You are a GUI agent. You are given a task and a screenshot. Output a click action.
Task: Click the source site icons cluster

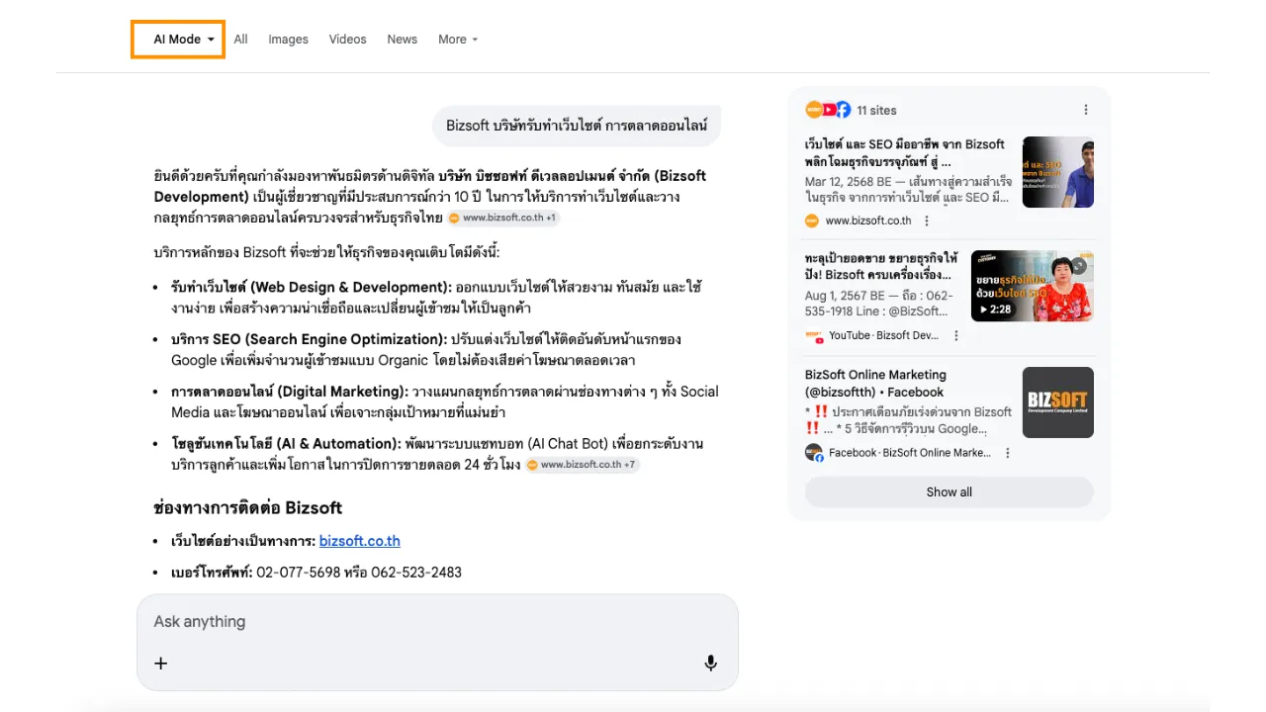pyautogui.click(x=828, y=110)
